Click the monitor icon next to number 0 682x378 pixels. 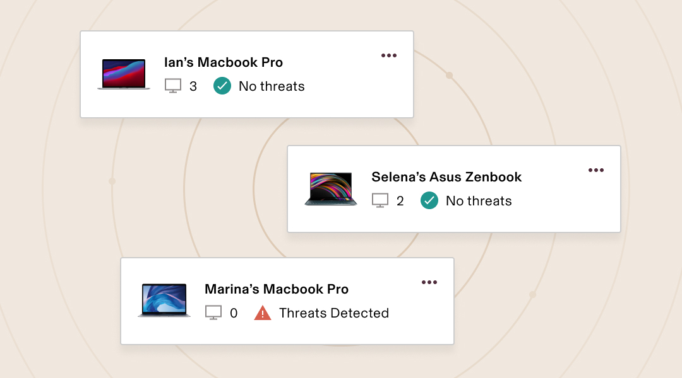point(213,312)
